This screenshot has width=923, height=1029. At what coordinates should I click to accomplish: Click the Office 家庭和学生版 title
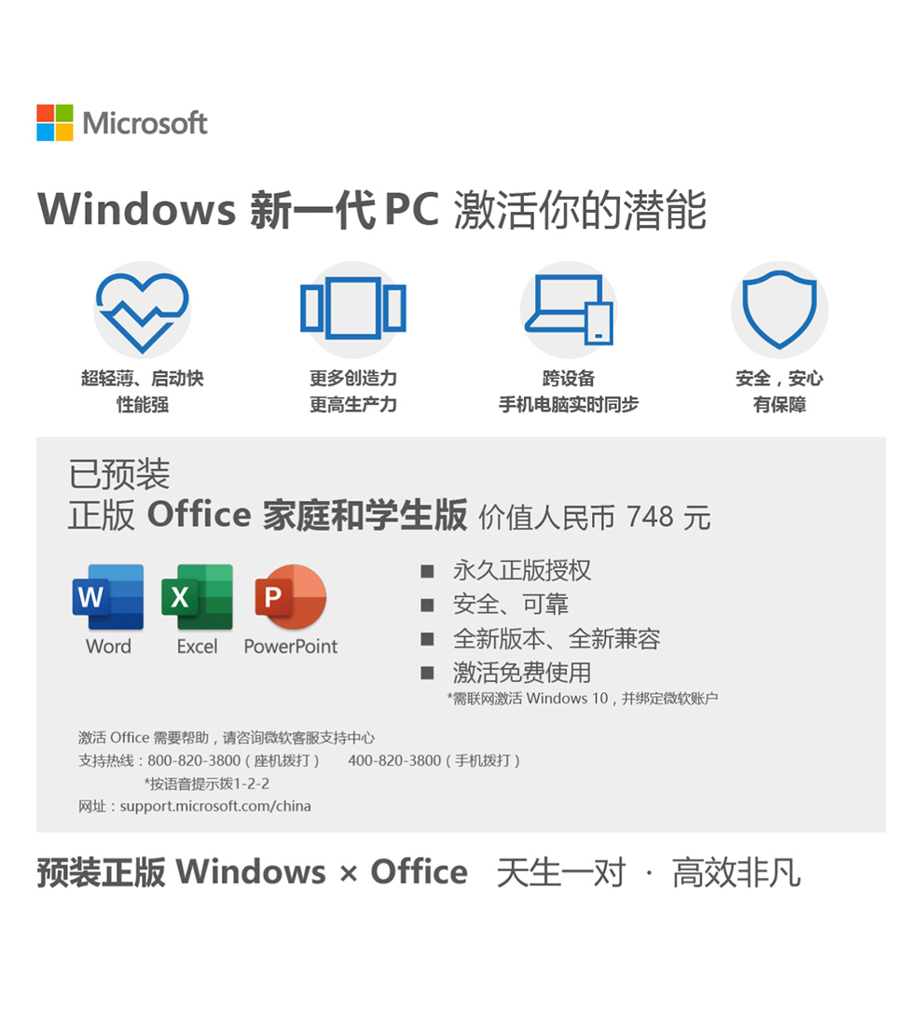pos(307,515)
